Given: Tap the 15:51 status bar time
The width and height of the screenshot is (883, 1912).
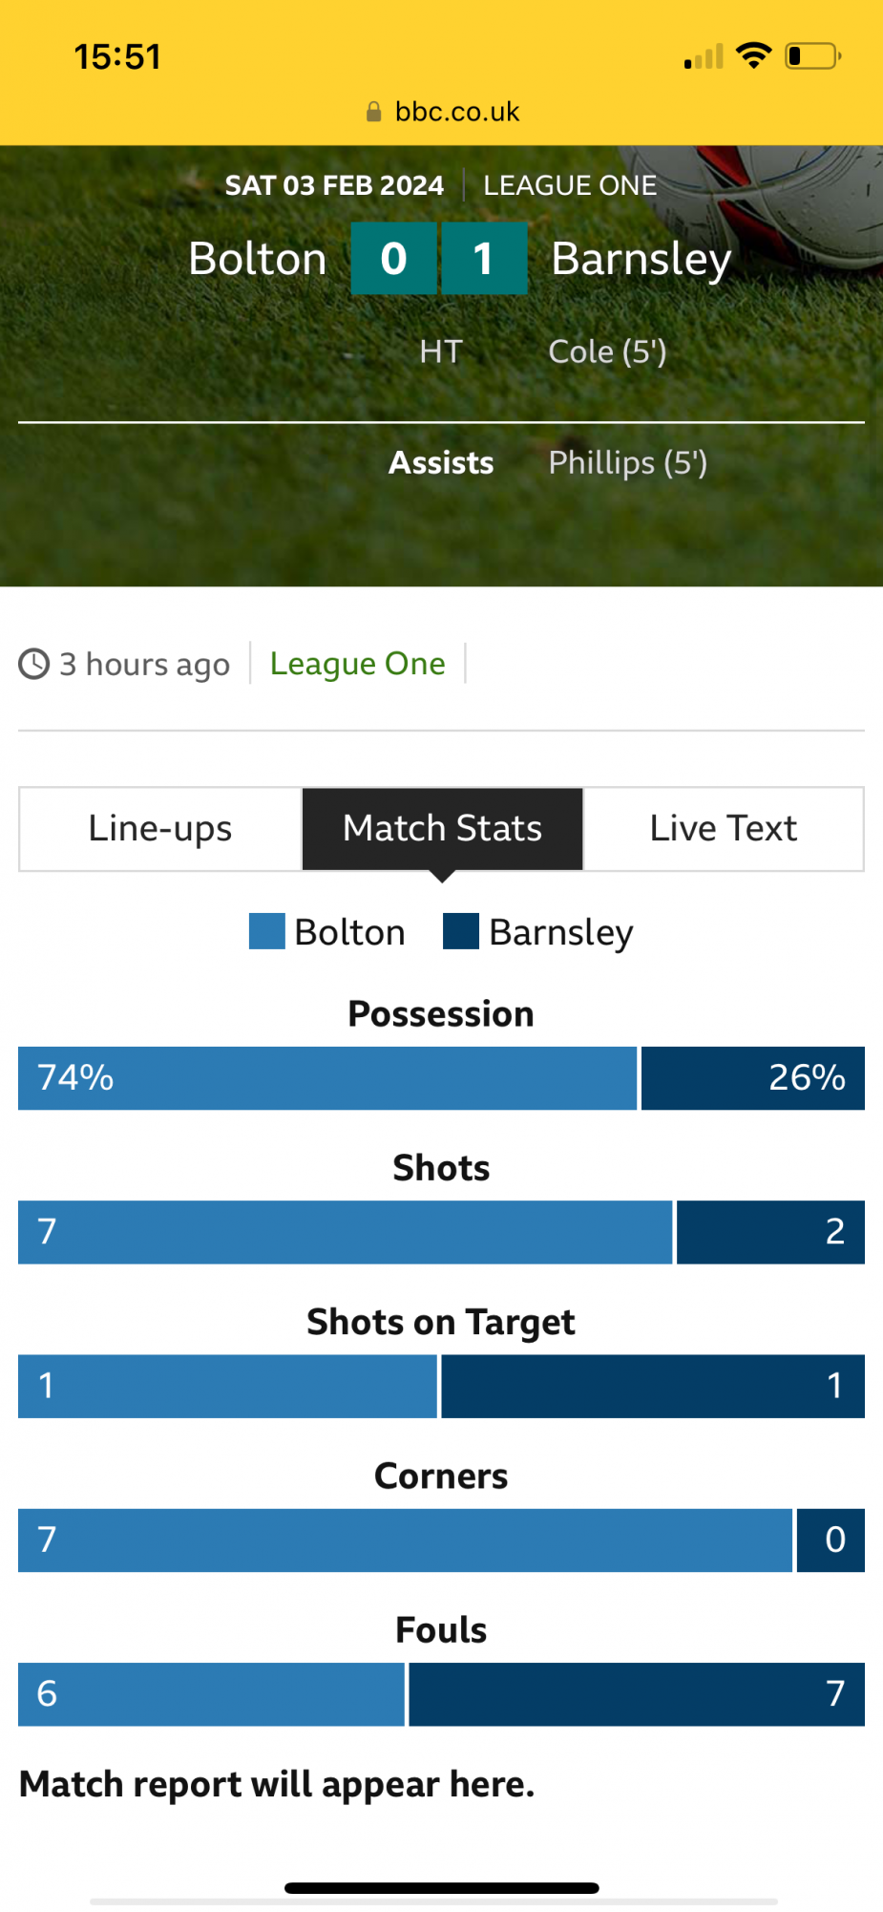Looking at the screenshot, I should tap(118, 57).
